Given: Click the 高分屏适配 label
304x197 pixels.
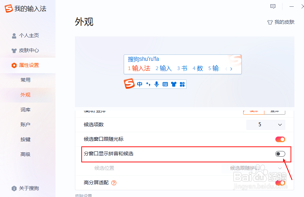Looking at the screenshot, I should click(x=96, y=182).
